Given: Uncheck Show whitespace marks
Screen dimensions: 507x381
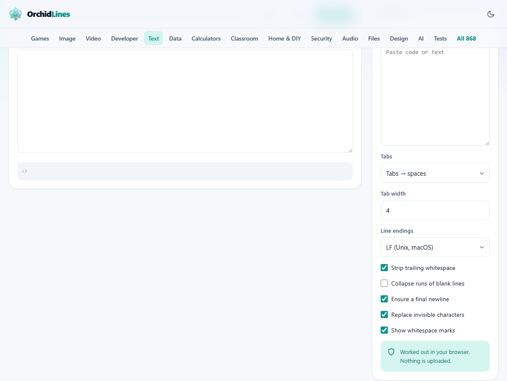Looking at the screenshot, I should 384,330.
